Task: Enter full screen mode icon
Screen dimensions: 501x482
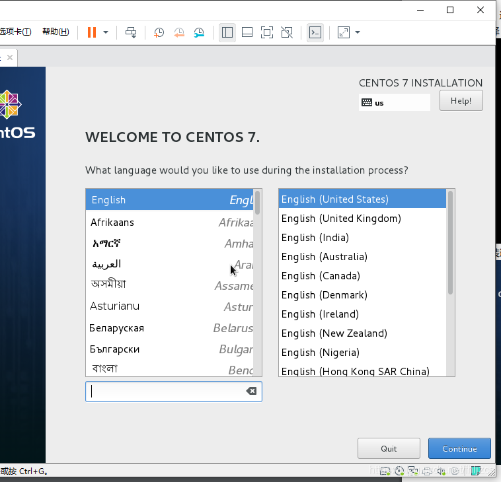Action: click(267, 32)
